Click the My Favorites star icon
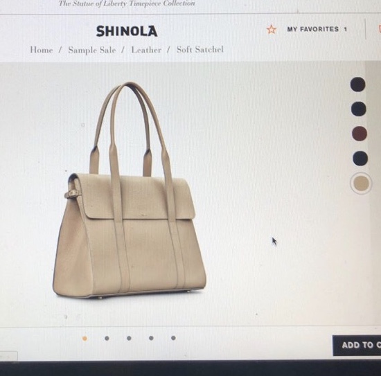This screenshot has width=381, height=376. click(272, 29)
